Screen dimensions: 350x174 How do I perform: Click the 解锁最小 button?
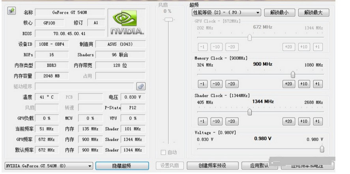click(x=279, y=13)
